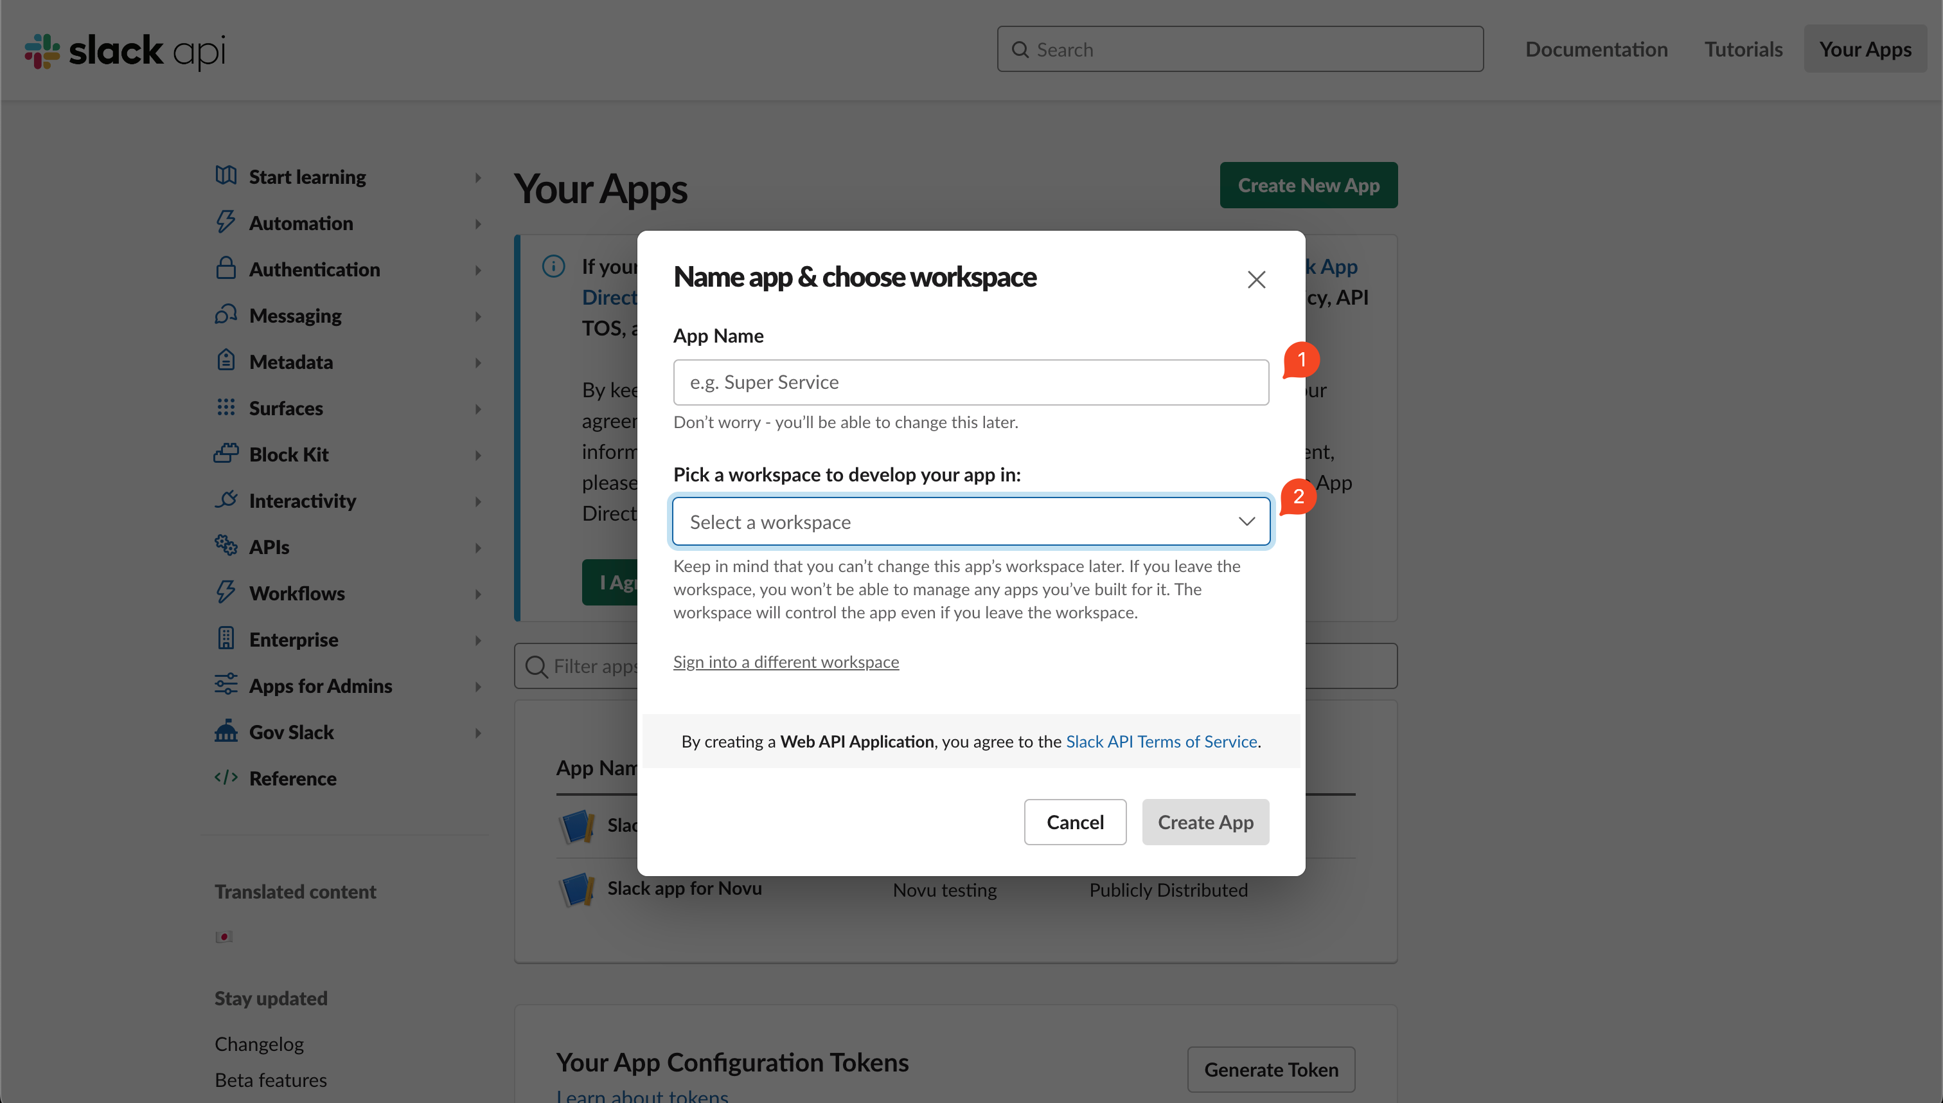The height and width of the screenshot is (1103, 1943).
Task: Click the APIs gears icon
Action: (226, 546)
